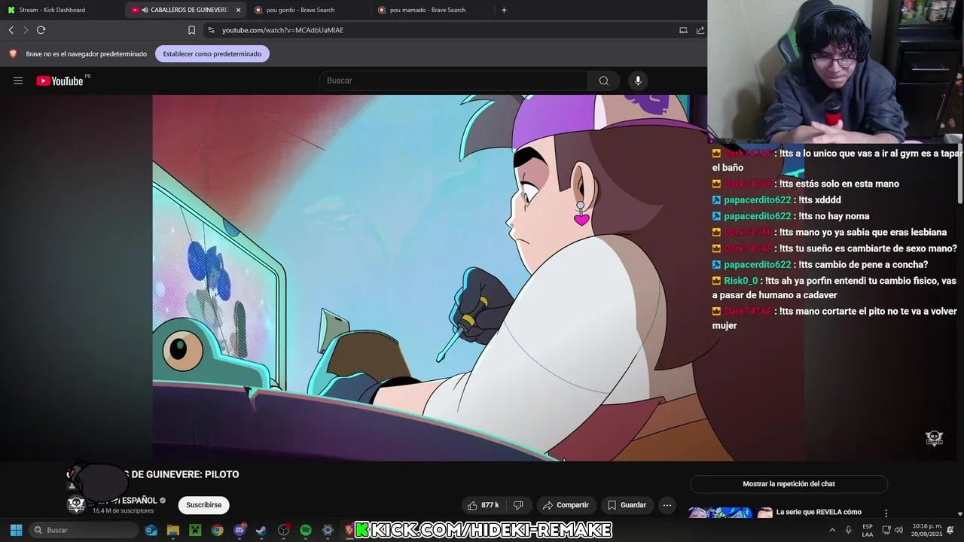Open more actions ellipsis under the video

pos(667,505)
